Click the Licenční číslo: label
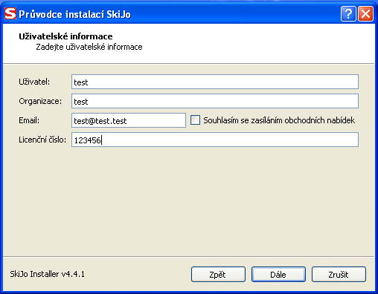Viewport: 378px width, 294px height. pyautogui.click(x=42, y=140)
